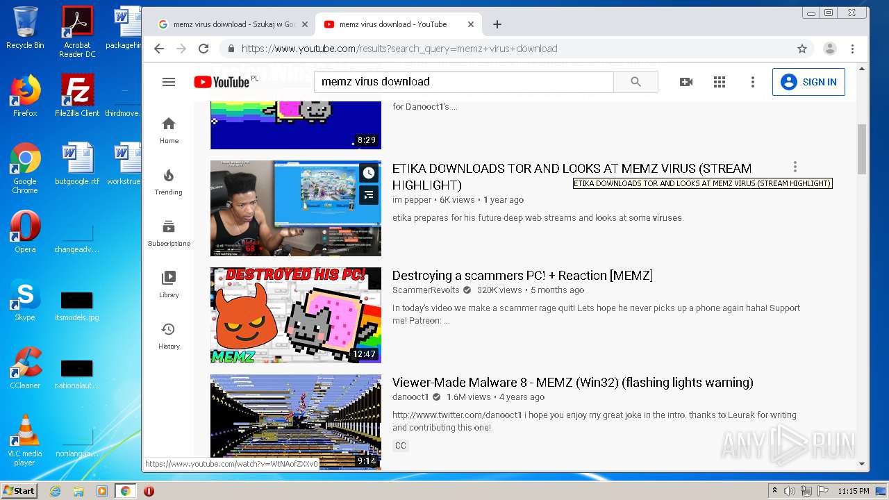Show hidden tray icons arrow

774,491
